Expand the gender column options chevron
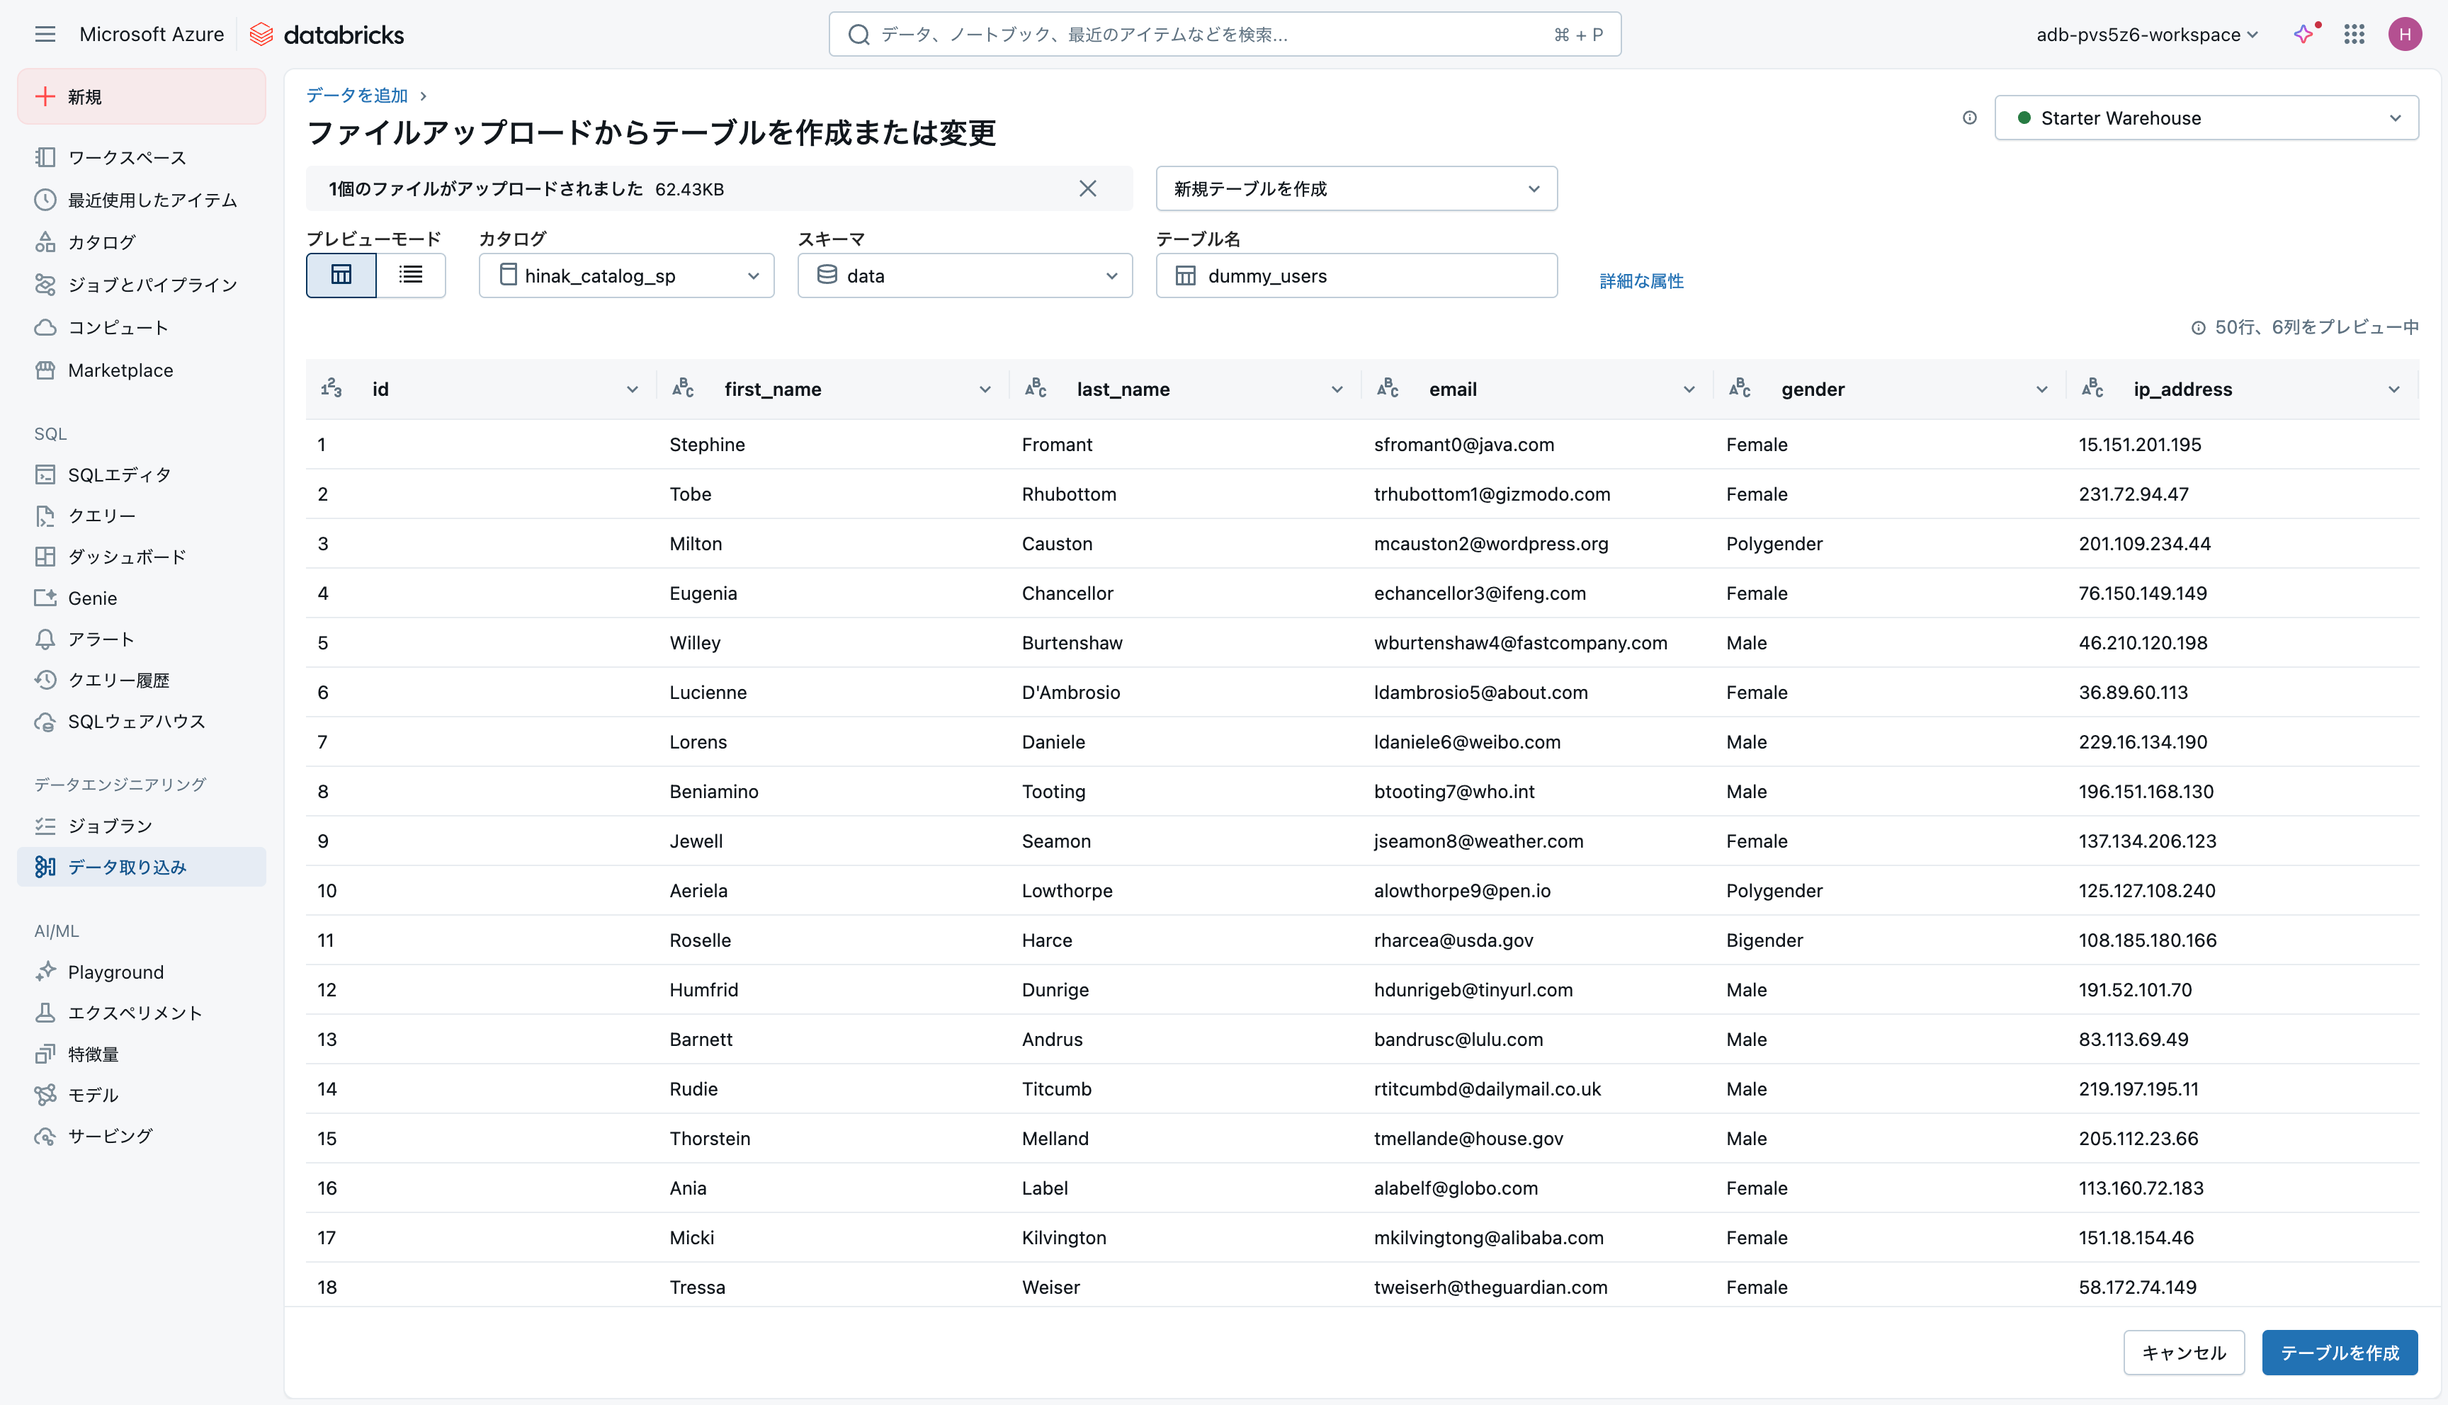2448x1405 pixels. click(2041, 390)
